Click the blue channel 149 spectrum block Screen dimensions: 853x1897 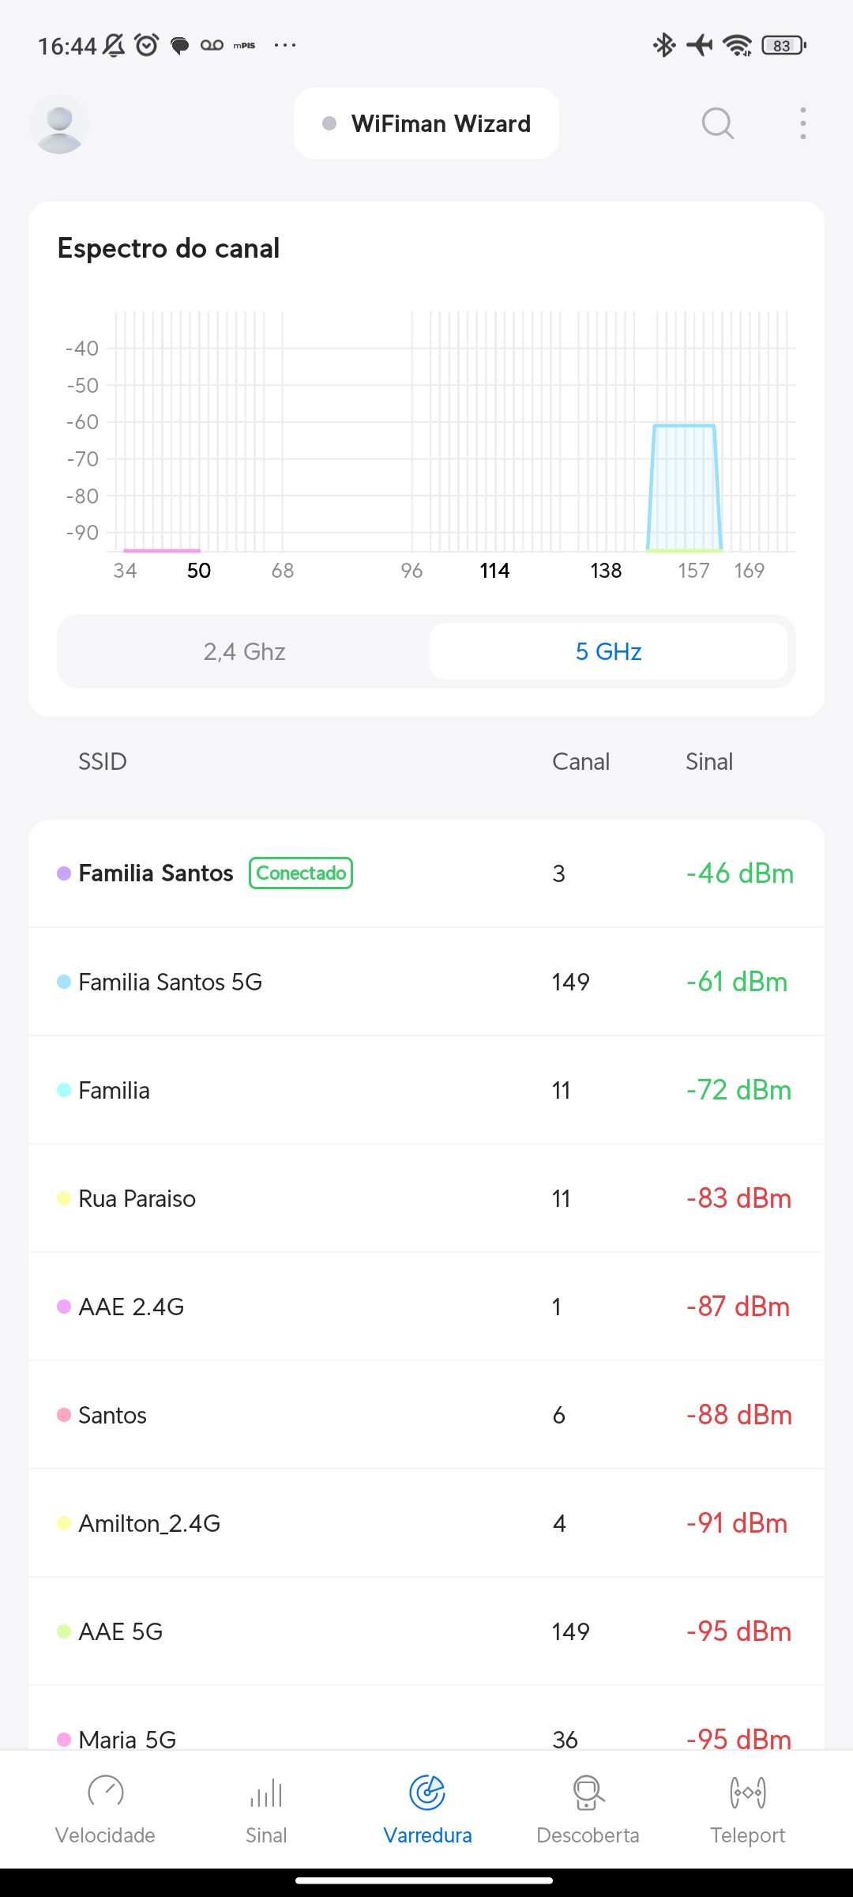(684, 486)
